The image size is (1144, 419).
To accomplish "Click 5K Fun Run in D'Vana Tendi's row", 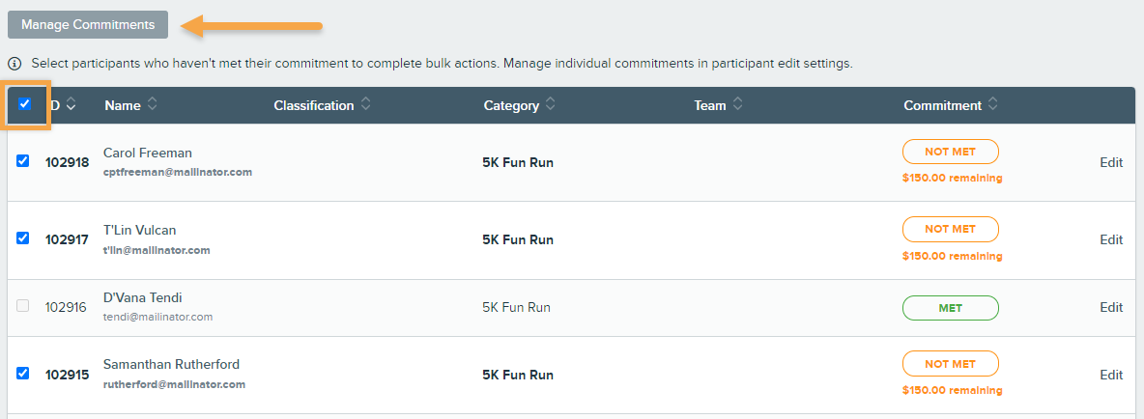I will point(517,308).
